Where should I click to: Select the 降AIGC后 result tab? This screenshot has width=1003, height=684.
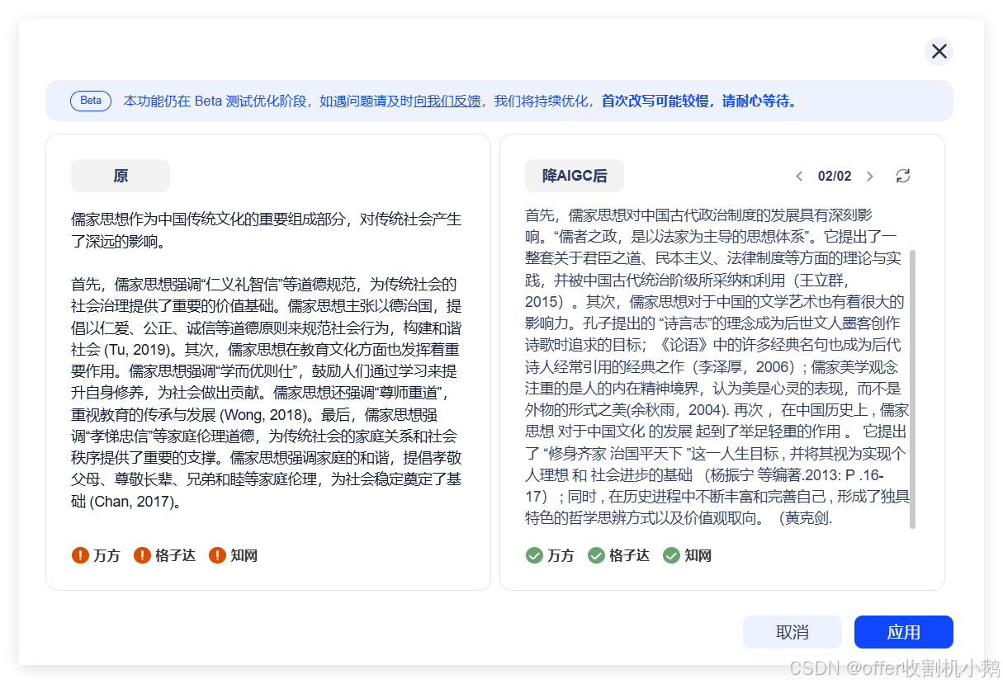[x=575, y=176]
